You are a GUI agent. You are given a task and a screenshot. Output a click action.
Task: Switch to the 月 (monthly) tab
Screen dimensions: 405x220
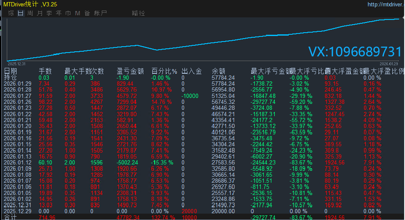[x=39, y=13]
